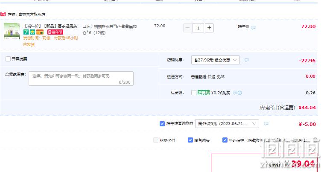Tick the 运费险 shipping insurance checkbox
Screen dimensions: 324x172
point(194,93)
